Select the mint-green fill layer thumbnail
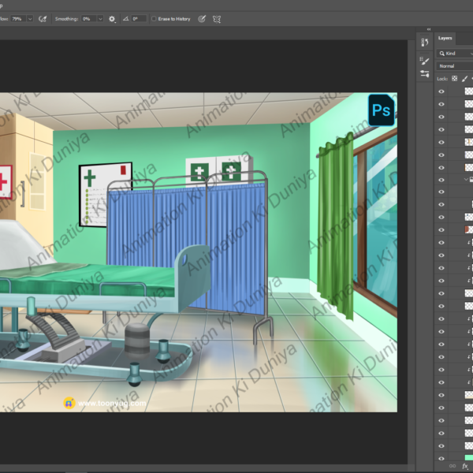The width and height of the screenshot is (473, 473). (469, 459)
